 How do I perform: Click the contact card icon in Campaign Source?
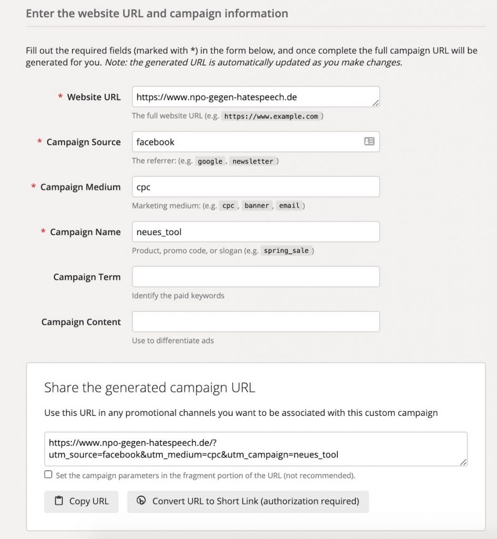pyautogui.click(x=369, y=142)
